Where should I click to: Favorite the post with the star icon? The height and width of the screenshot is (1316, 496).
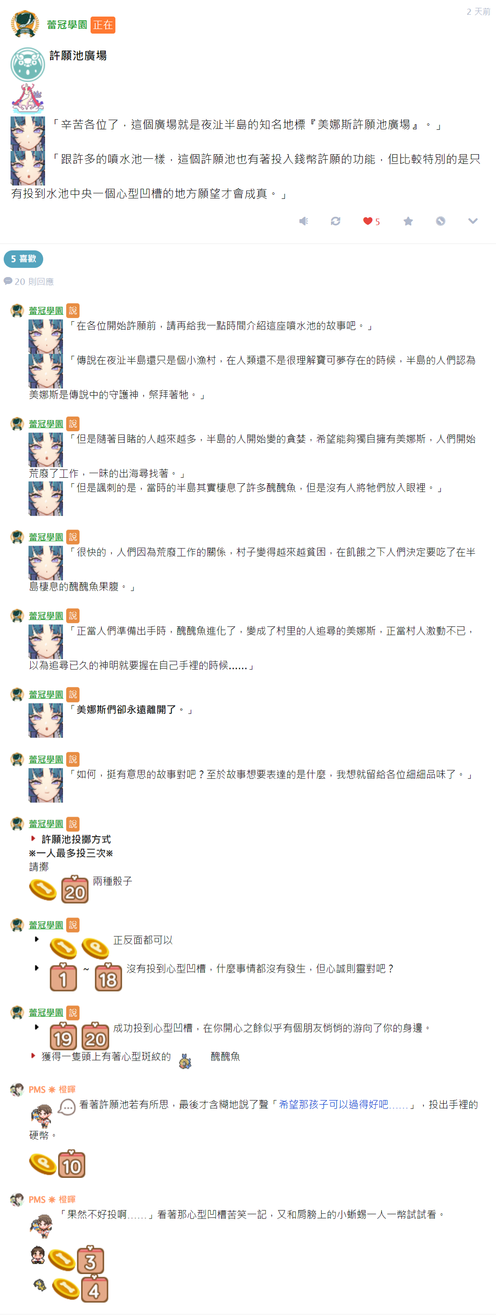tap(408, 220)
